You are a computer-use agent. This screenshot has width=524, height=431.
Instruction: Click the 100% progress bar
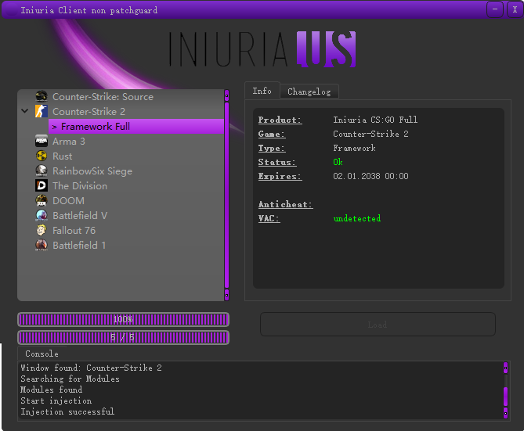[123, 319]
